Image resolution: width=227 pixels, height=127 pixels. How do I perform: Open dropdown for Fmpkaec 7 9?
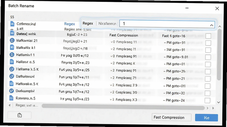[111, 85]
